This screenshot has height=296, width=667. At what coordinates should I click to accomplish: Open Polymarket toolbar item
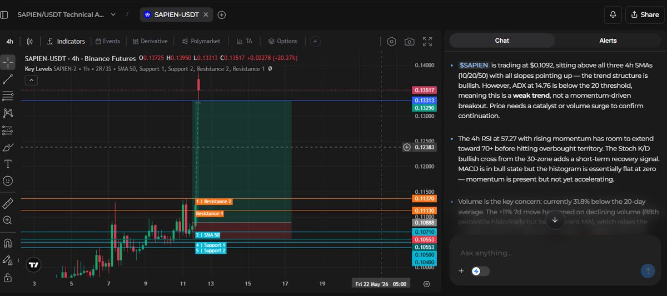201,41
